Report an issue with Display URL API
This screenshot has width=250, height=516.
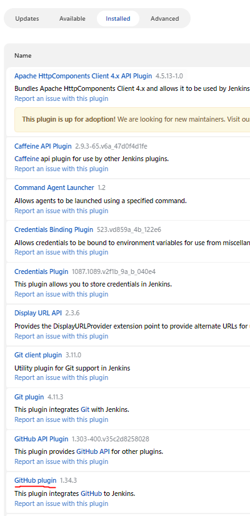61,336
